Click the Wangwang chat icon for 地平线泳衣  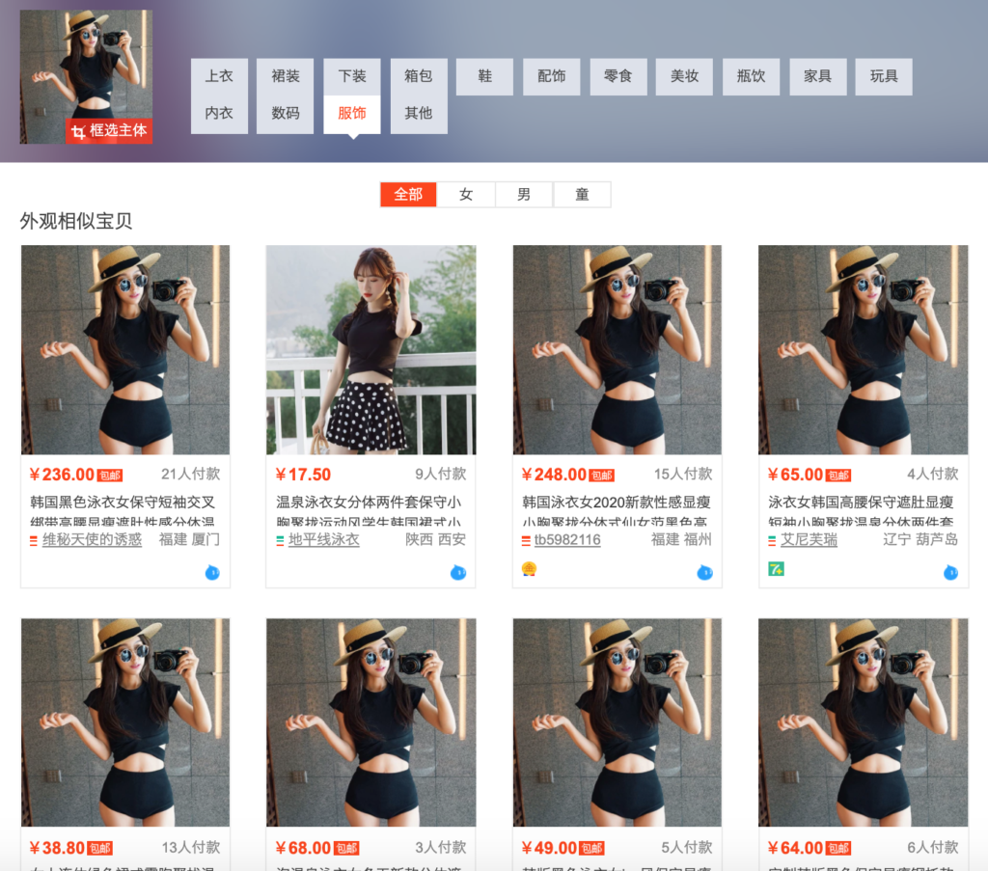tap(458, 573)
